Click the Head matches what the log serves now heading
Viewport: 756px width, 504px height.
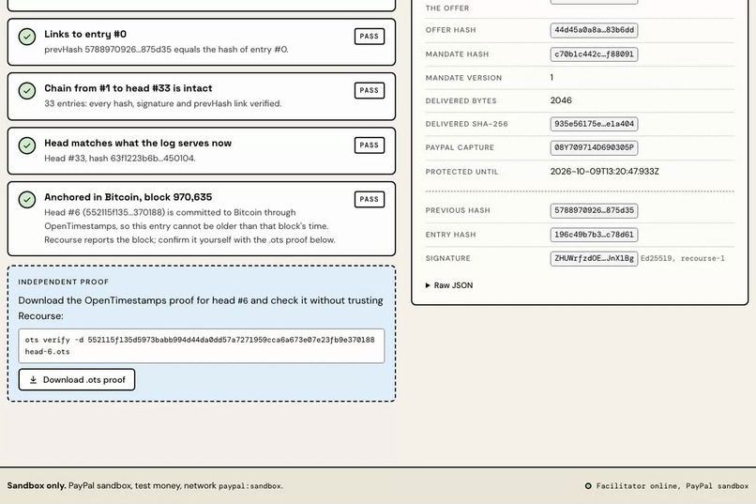[138, 144]
